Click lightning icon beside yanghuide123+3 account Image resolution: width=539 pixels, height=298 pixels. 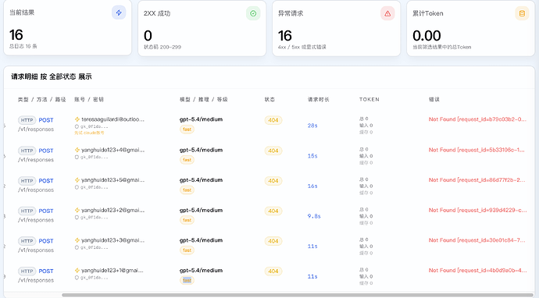77,240
